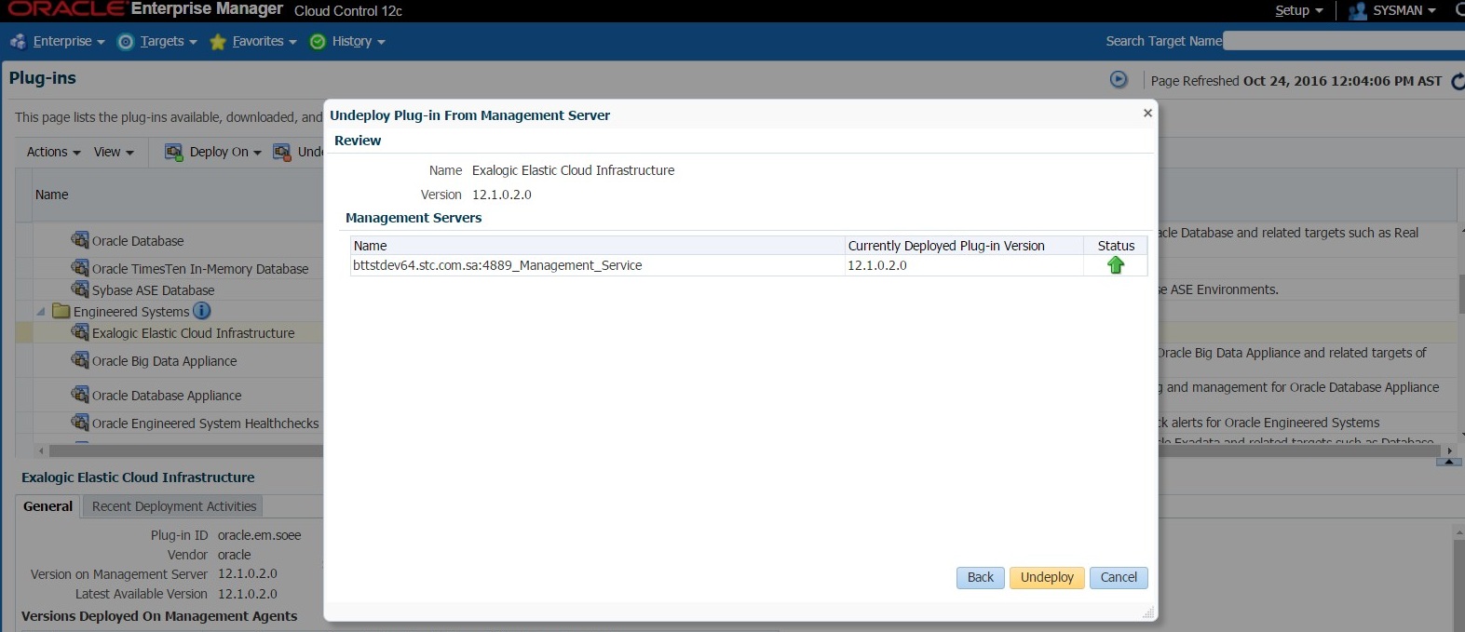
Task: Click the Undeploy button in the dialog
Action: [1047, 577]
